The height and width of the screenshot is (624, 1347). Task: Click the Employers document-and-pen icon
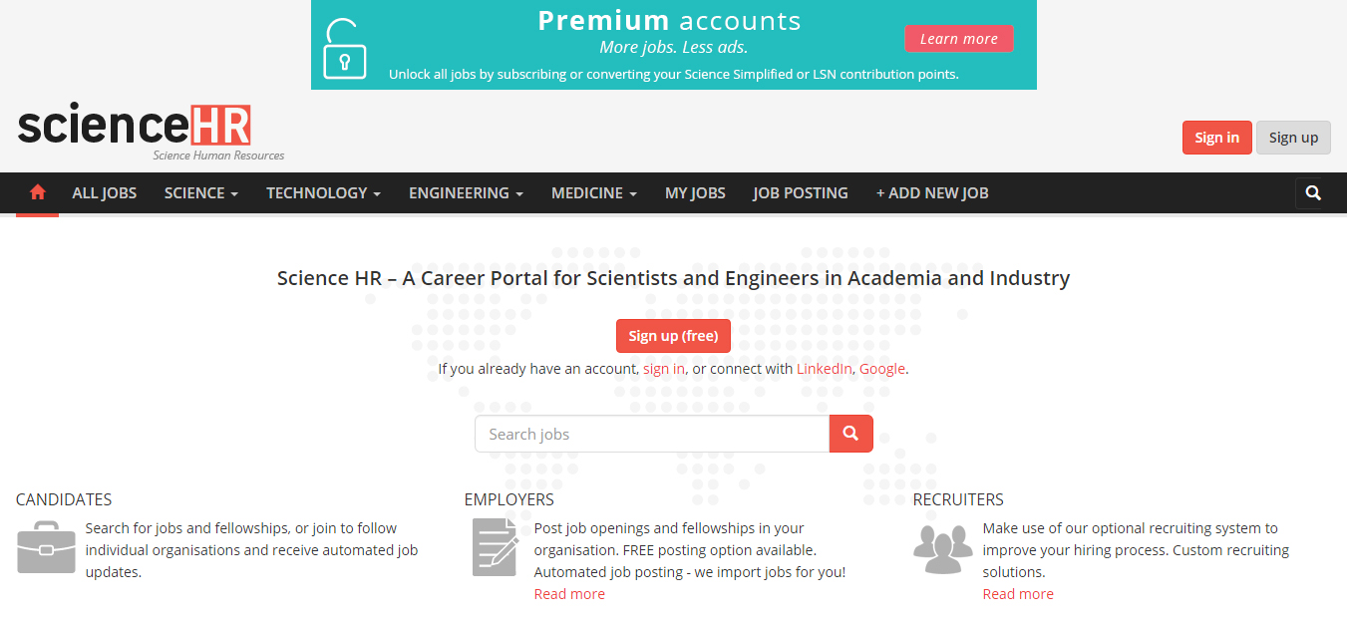point(495,547)
